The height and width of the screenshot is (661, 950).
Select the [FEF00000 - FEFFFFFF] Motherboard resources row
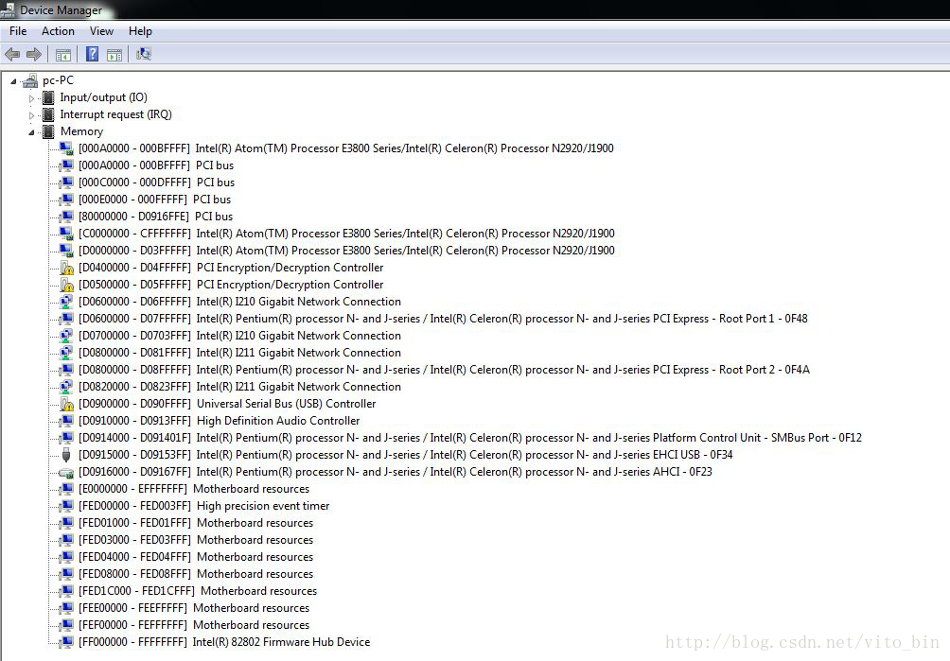(194, 625)
